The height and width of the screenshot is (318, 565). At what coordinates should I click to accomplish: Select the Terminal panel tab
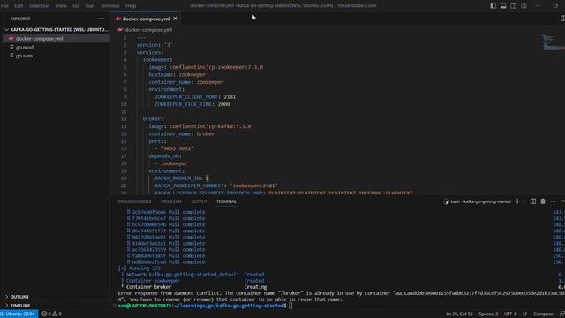tap(226, 201)
